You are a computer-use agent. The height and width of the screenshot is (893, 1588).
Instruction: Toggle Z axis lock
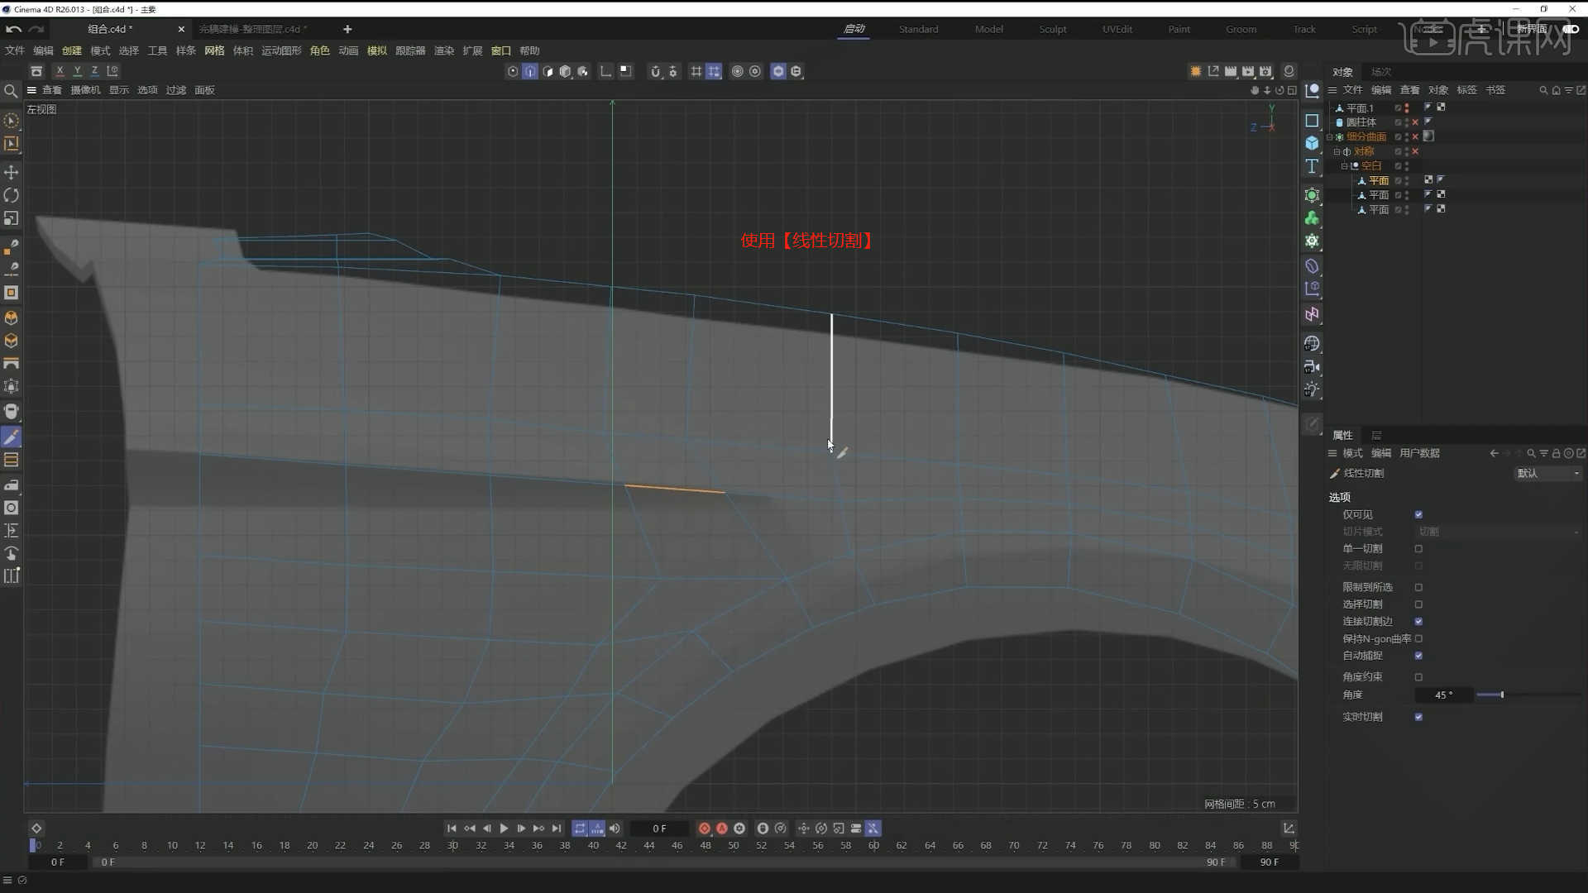[x=94, y=71]
